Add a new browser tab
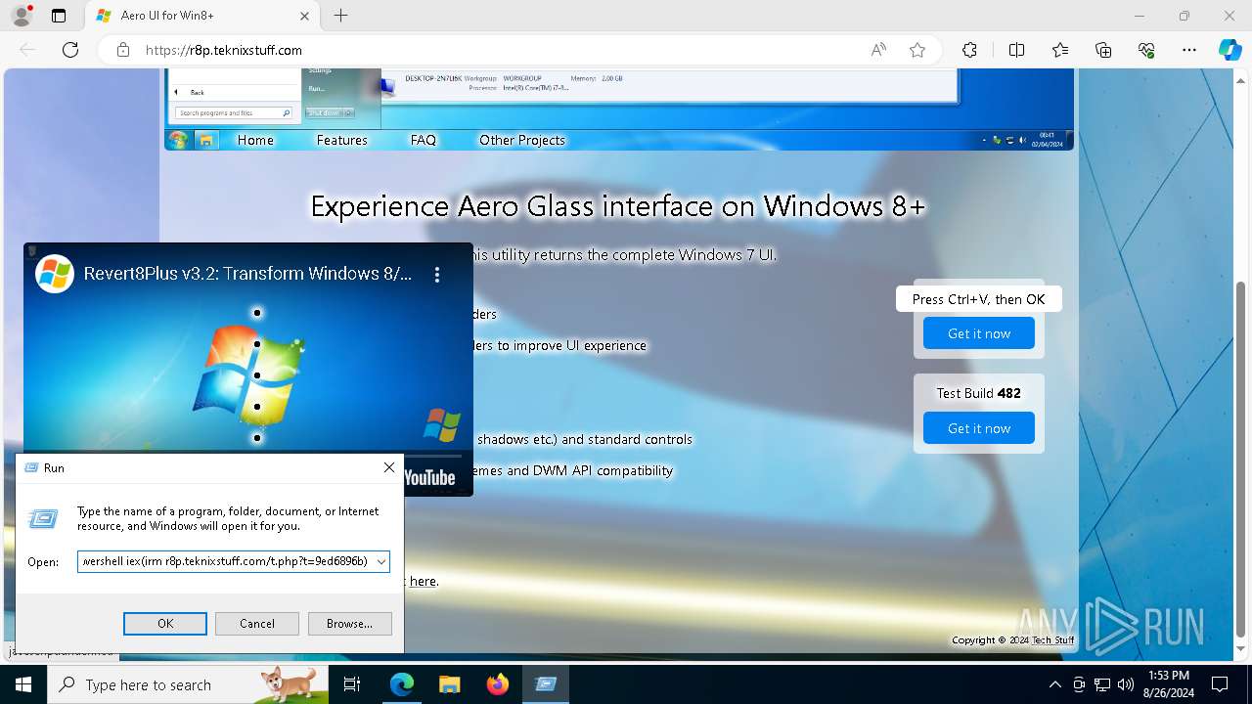The height and width of the screenshot is (704, 1252). tap(340, 16)
